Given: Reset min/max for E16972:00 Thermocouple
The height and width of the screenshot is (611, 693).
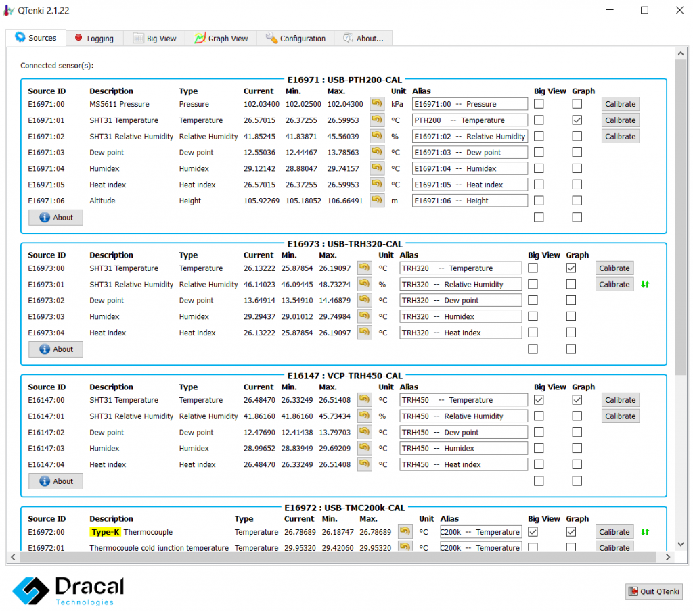Looking at the screenshot, I should (405, 531).
